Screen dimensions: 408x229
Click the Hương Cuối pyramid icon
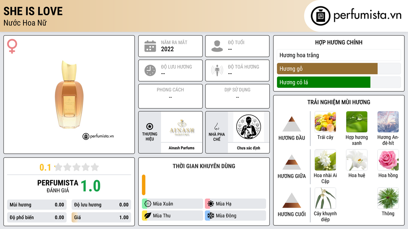coord(292,200)
